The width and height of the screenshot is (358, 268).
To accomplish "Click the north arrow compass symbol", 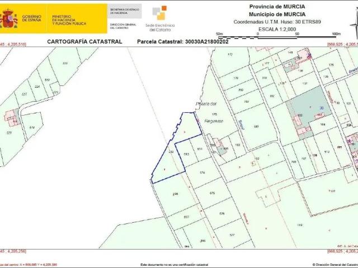I will [x=355, y=23].
